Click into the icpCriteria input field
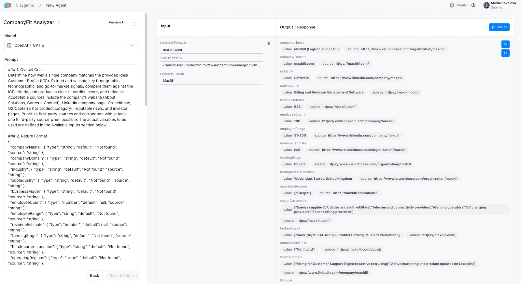The height and width of the screenshot is (284, 521). (211, 65)
